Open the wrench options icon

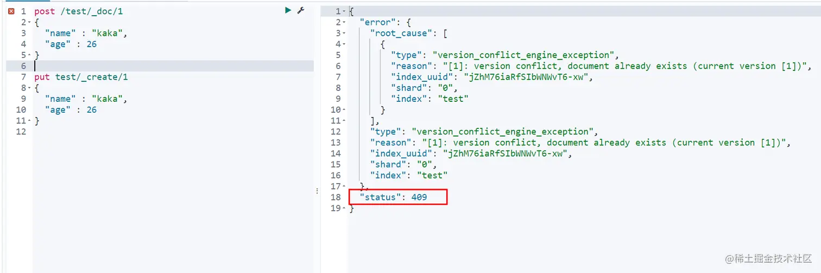(301, 10)
